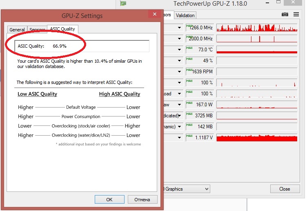This screenshot has width=307, height=211.
Task: Click the 73.0 °C sensor value
Action: pos(200,50)
